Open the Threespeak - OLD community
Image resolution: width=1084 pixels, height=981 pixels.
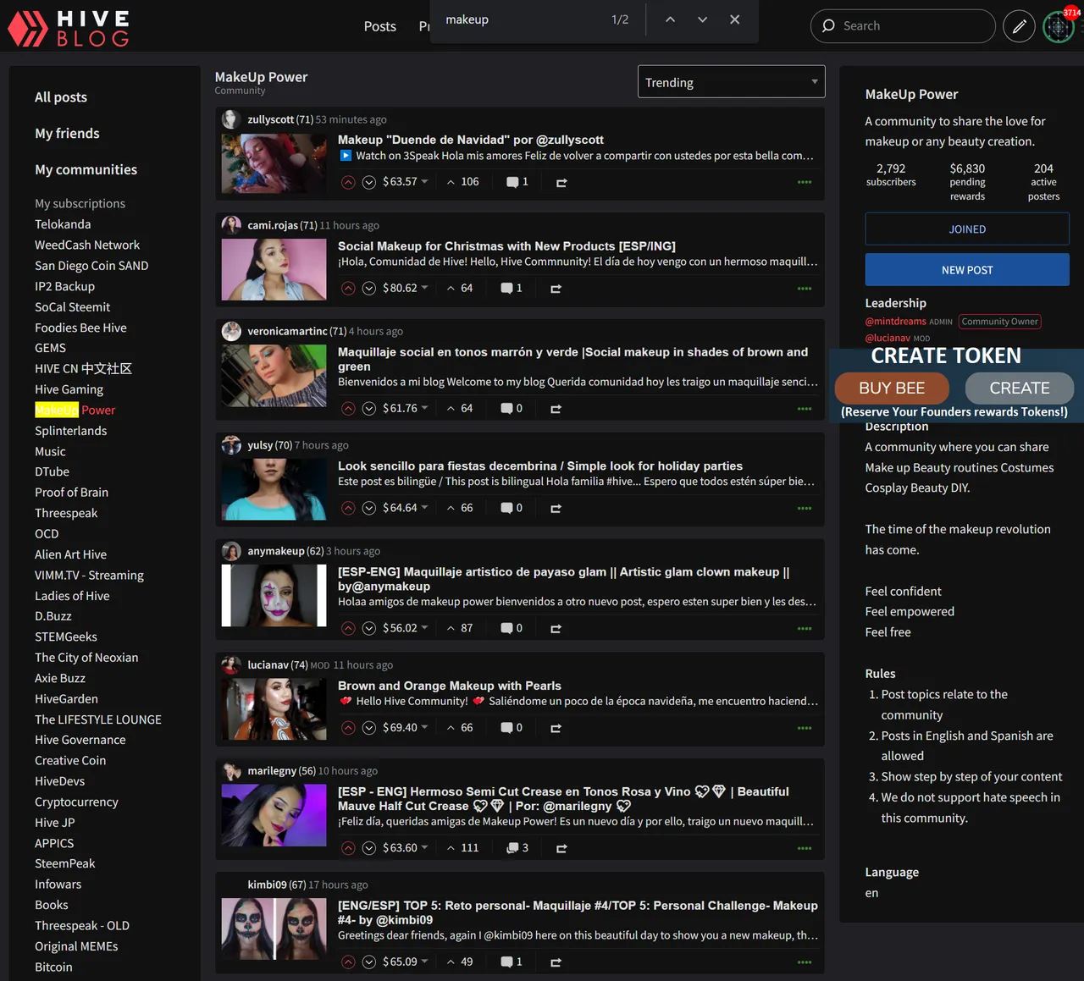(x=82, y=926)
